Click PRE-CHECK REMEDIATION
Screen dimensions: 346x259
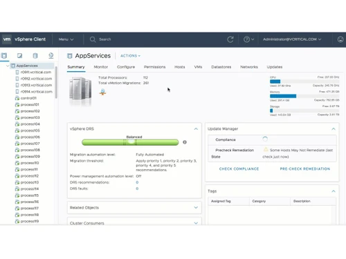pyautogui.click(x=305, y=169)
